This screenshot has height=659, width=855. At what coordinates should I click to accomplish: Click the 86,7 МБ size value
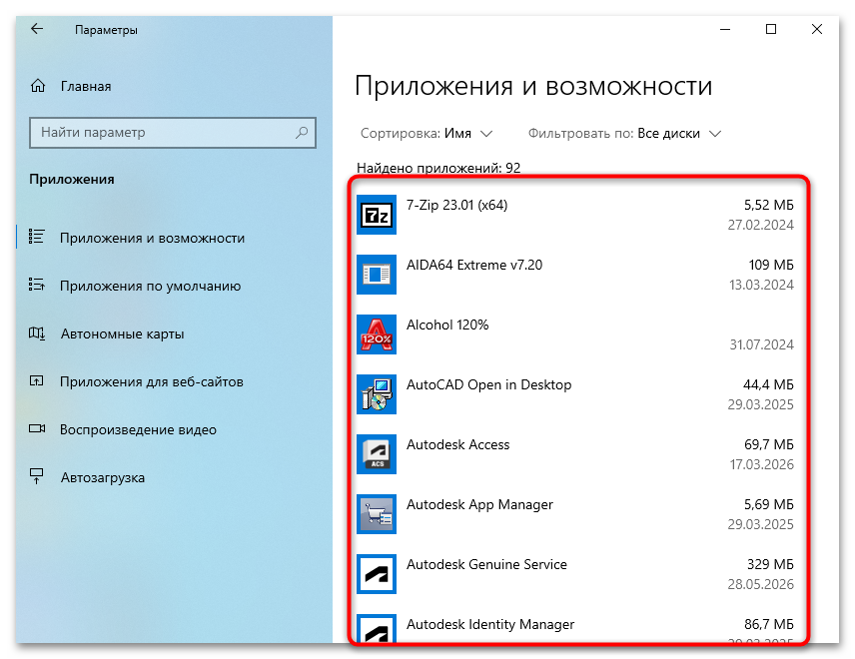(769, 624)
